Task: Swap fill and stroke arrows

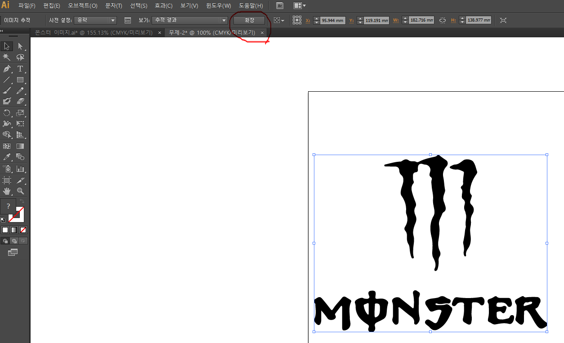Action: pos(22,201)
